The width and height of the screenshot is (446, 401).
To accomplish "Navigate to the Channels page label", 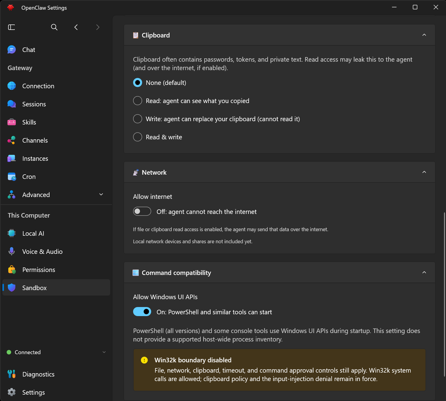I will 35,141.
